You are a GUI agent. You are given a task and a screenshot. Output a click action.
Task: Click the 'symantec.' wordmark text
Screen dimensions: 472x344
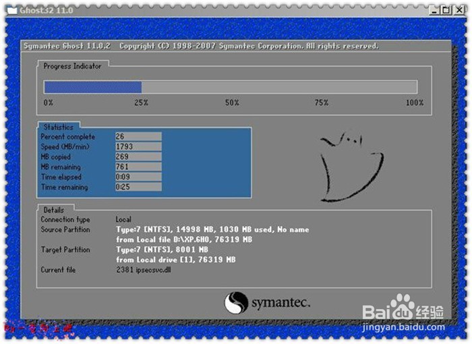point(281,303)
